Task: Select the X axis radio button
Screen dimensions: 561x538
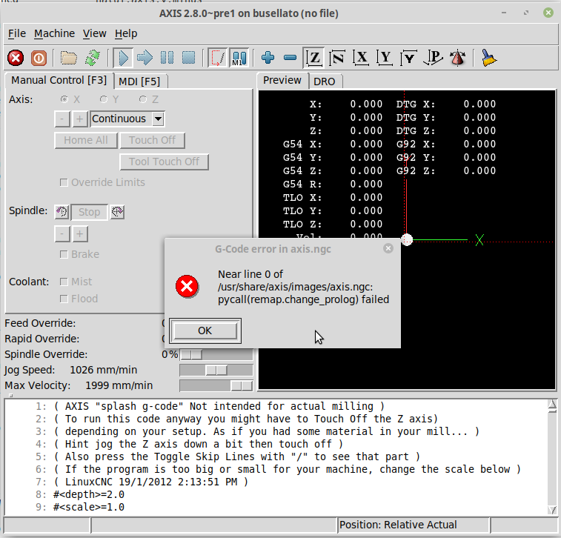Action: [x=64, y=99]
